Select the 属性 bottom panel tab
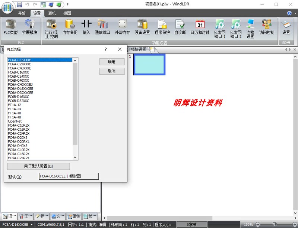The height and width of the screenshot is (228, 298). [74, 216]
